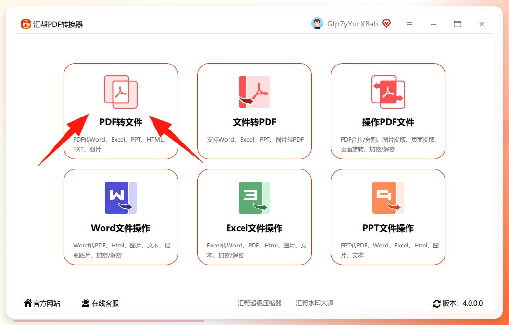509x325 pixels.
Task: Click the red VIP diamond badge
Action: tap(386, 24)
